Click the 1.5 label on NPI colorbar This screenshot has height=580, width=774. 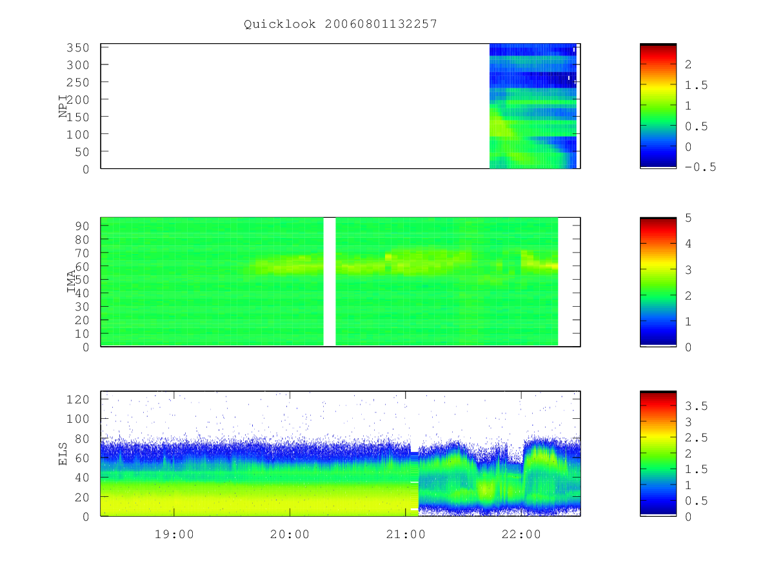(697, 85)
